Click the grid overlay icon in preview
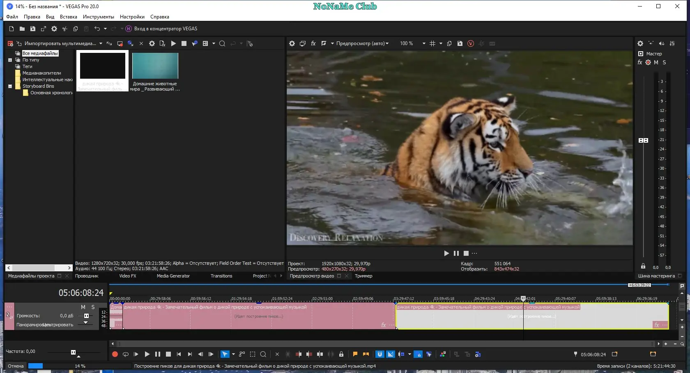Screen dimensions: 690x373 [x=432, y=43]
